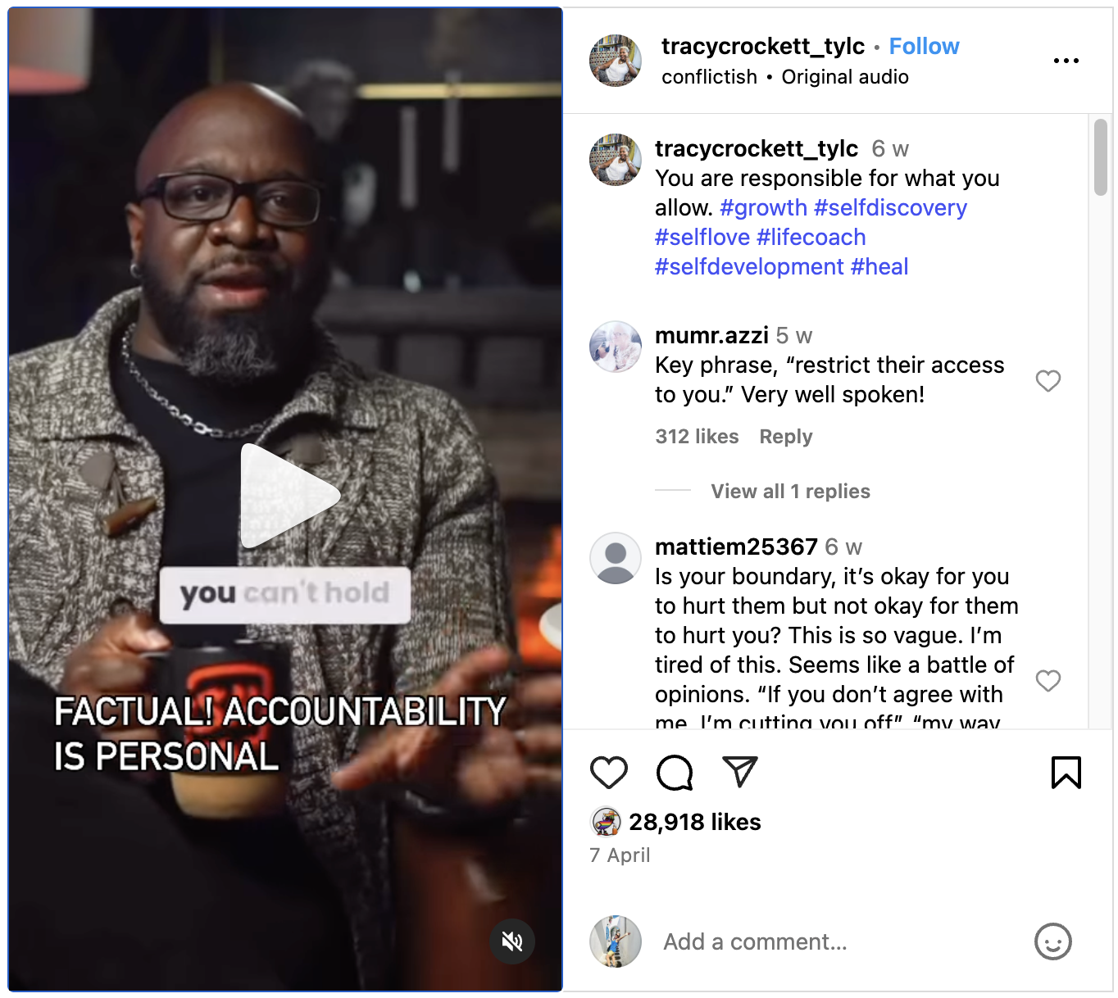Like mattiem25367's comment

(1048, 681)
